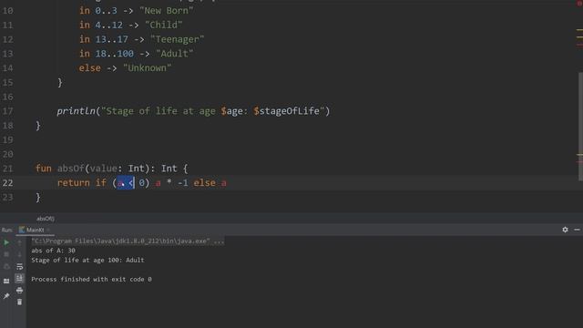Screen dimensions: 583x328
Task: Click the yellow warning stripe mark near line 21
Action: coord(579,154)
